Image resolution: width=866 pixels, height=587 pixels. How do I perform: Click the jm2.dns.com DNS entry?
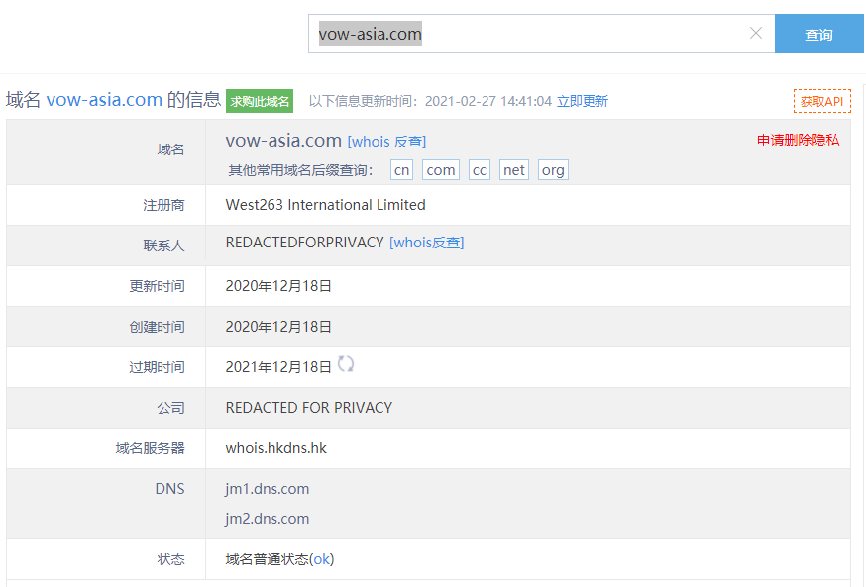[x=268, y=519]
